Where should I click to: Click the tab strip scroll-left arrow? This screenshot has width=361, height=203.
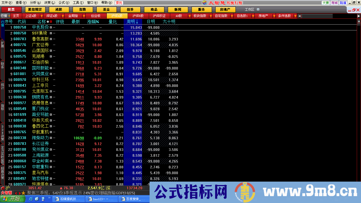pos(299,16)
